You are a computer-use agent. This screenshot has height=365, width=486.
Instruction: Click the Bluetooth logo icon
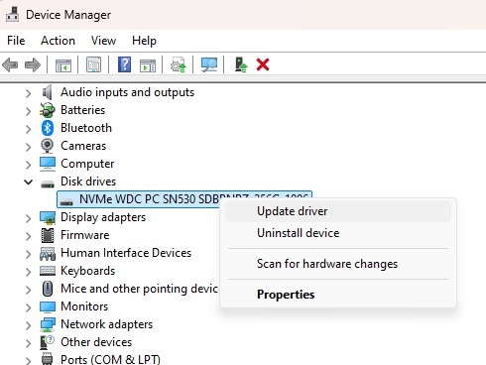[x=48, y=128]
